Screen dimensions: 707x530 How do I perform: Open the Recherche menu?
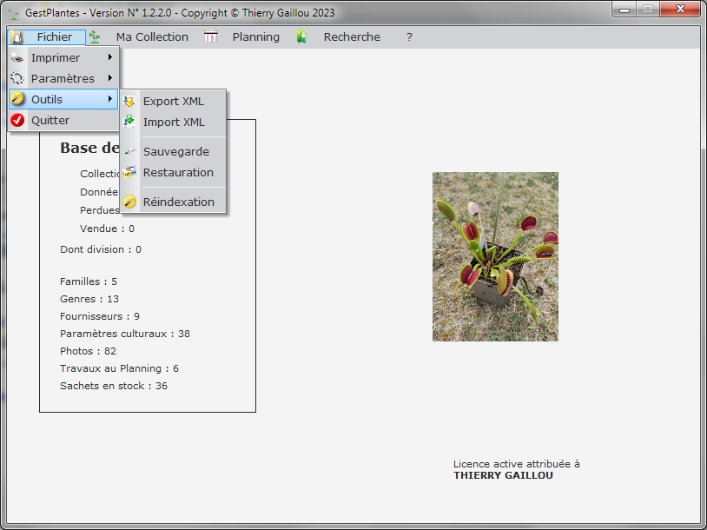352,37
